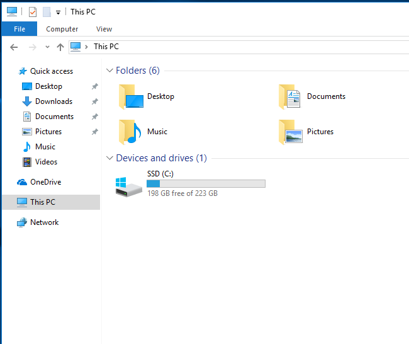Open Music in the navigation pane
The height and width of the screenshot is (344, 409).
[x=45, y=147]
